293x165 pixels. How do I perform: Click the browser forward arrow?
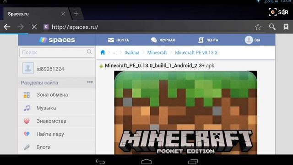point(20,27)
